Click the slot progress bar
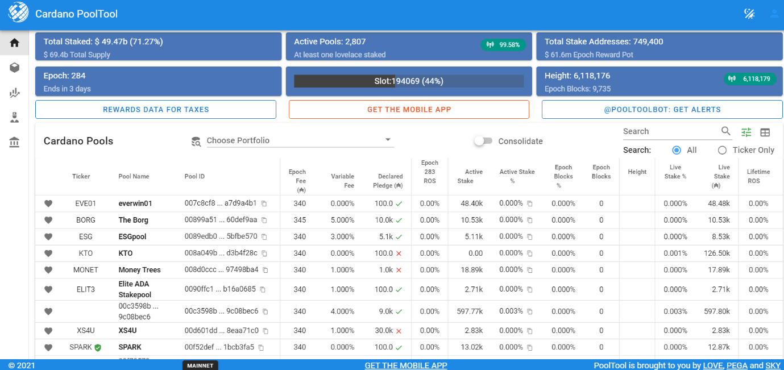This screenshot has width=784, height=370. (x=409, y=81)
